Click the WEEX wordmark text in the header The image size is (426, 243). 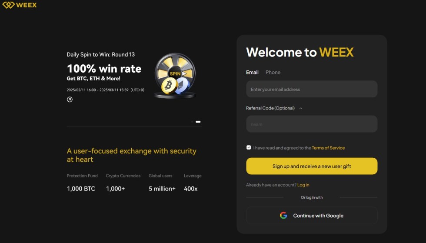27,5
